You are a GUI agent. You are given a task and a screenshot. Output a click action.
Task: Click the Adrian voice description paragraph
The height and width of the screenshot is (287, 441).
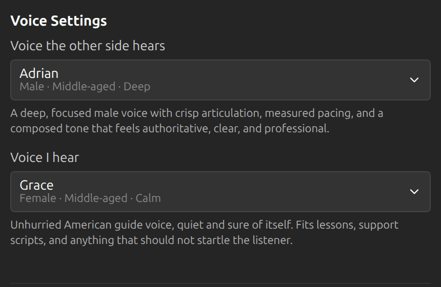point(197,121)
